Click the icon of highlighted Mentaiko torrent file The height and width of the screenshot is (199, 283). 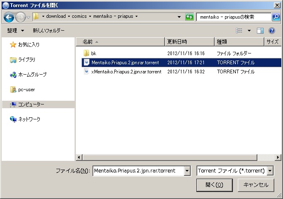[87, 62]
